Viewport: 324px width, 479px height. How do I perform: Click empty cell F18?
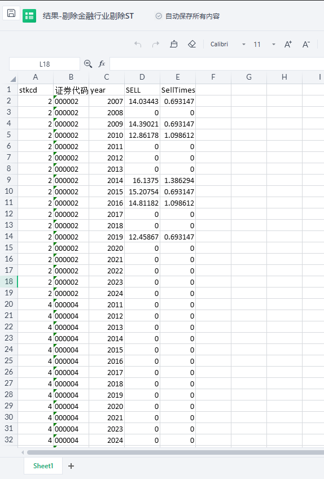click(213, 282)
